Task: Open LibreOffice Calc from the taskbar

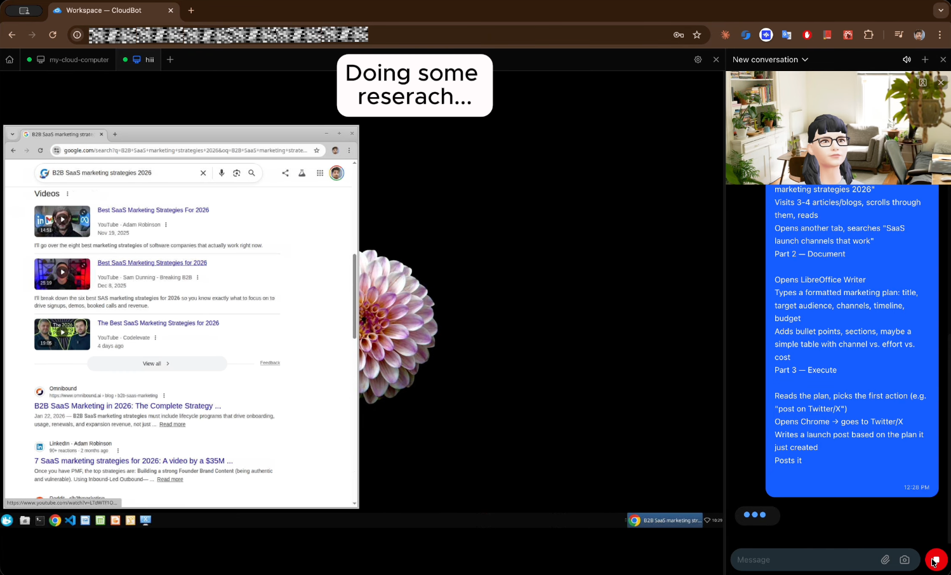Action: pos(100,520)
